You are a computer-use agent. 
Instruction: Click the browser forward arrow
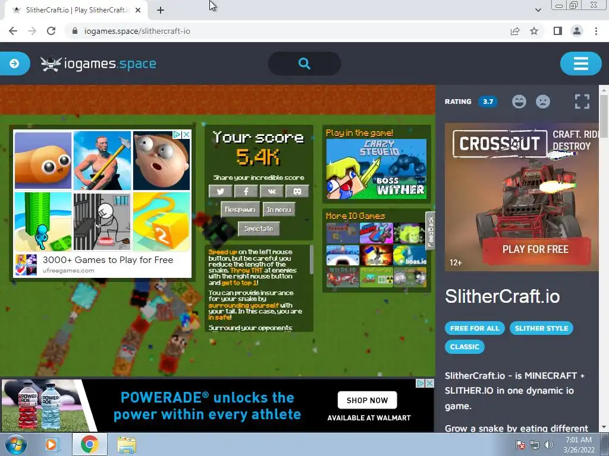pos(32,31)
